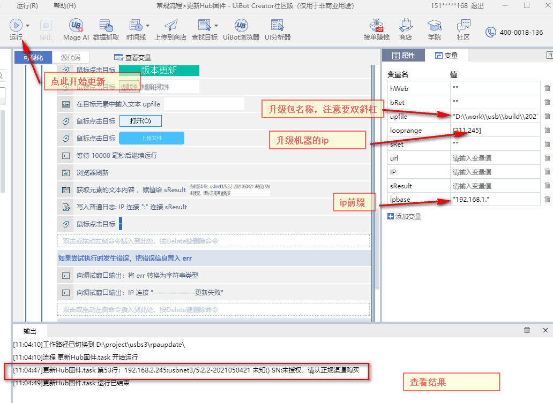Edit the bRet variable value field
The width and height of the screenshot is (553, 403).
tap(495, 102)
